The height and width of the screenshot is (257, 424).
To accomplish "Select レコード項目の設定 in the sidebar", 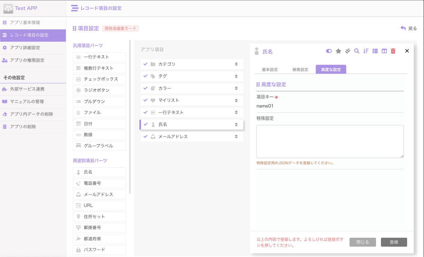I will point(33,35).
